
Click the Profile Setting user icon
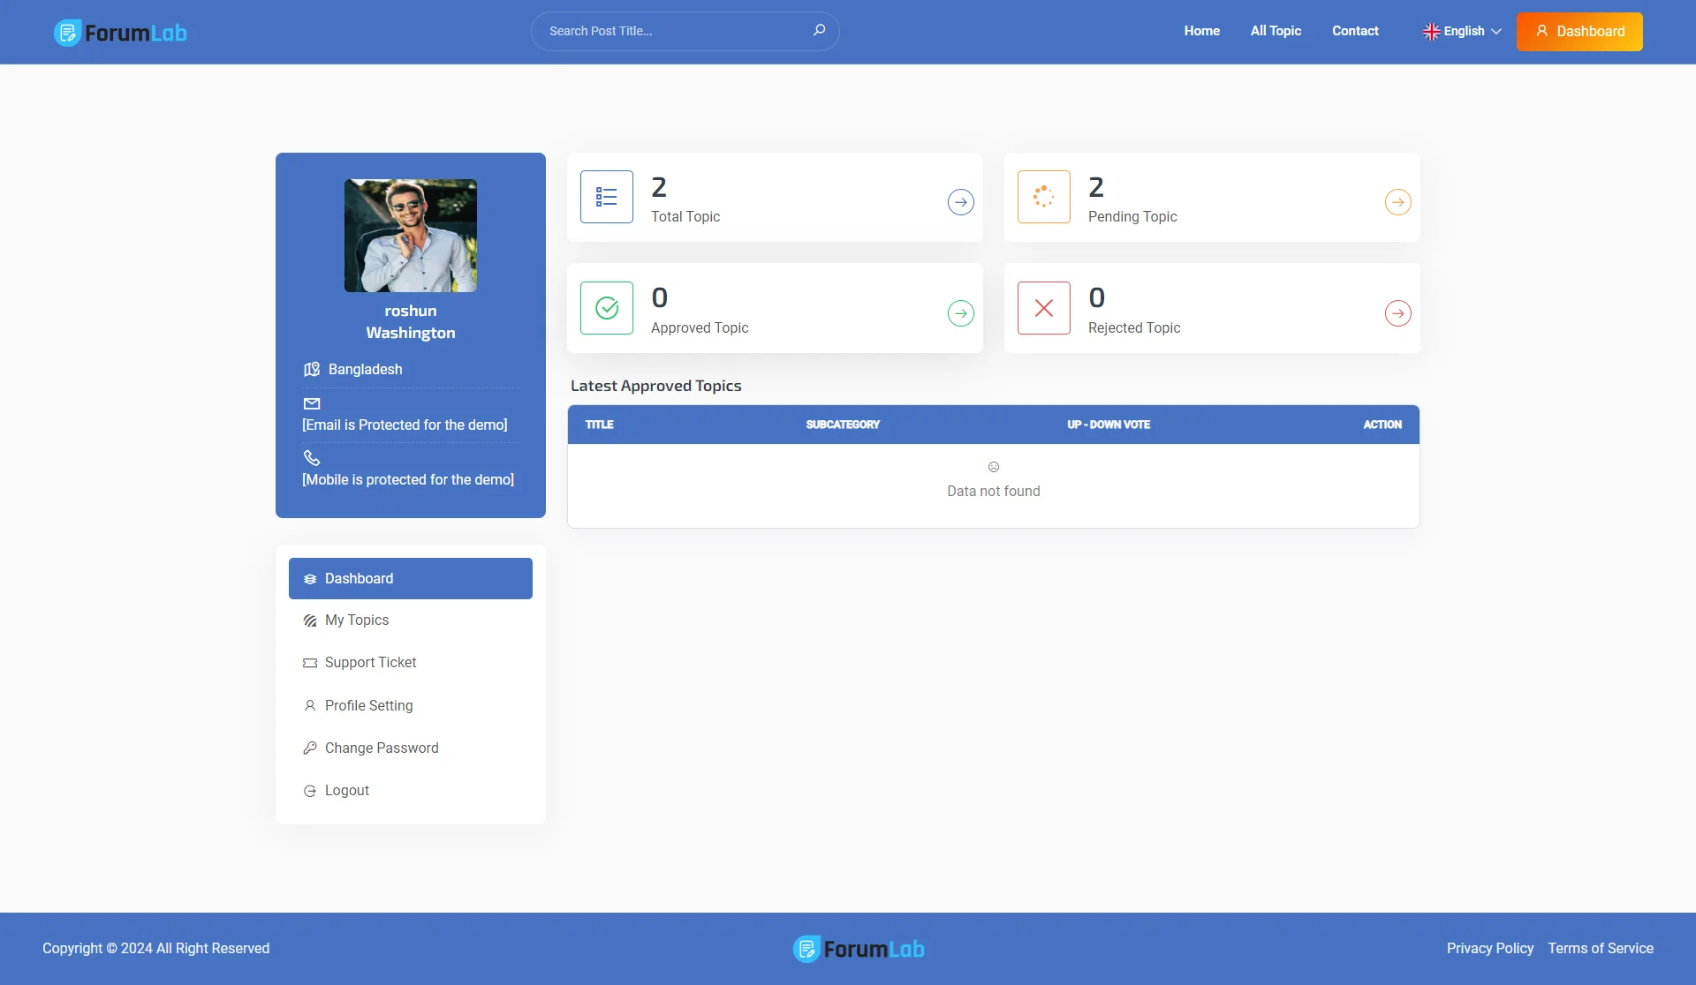click(x=310, y=706)
